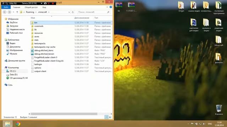Select the lastlogin file
Image resolution: width=227 pixels, height=127 pixels.
point(71,64)
